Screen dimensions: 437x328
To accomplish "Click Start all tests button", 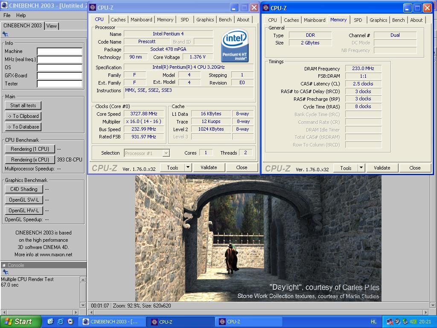I will [x=23, y=105].
